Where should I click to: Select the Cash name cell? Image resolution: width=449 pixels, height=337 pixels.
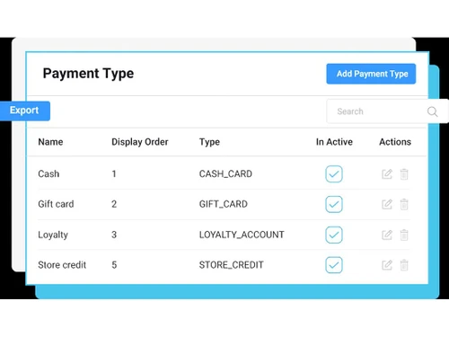point(48,173)
